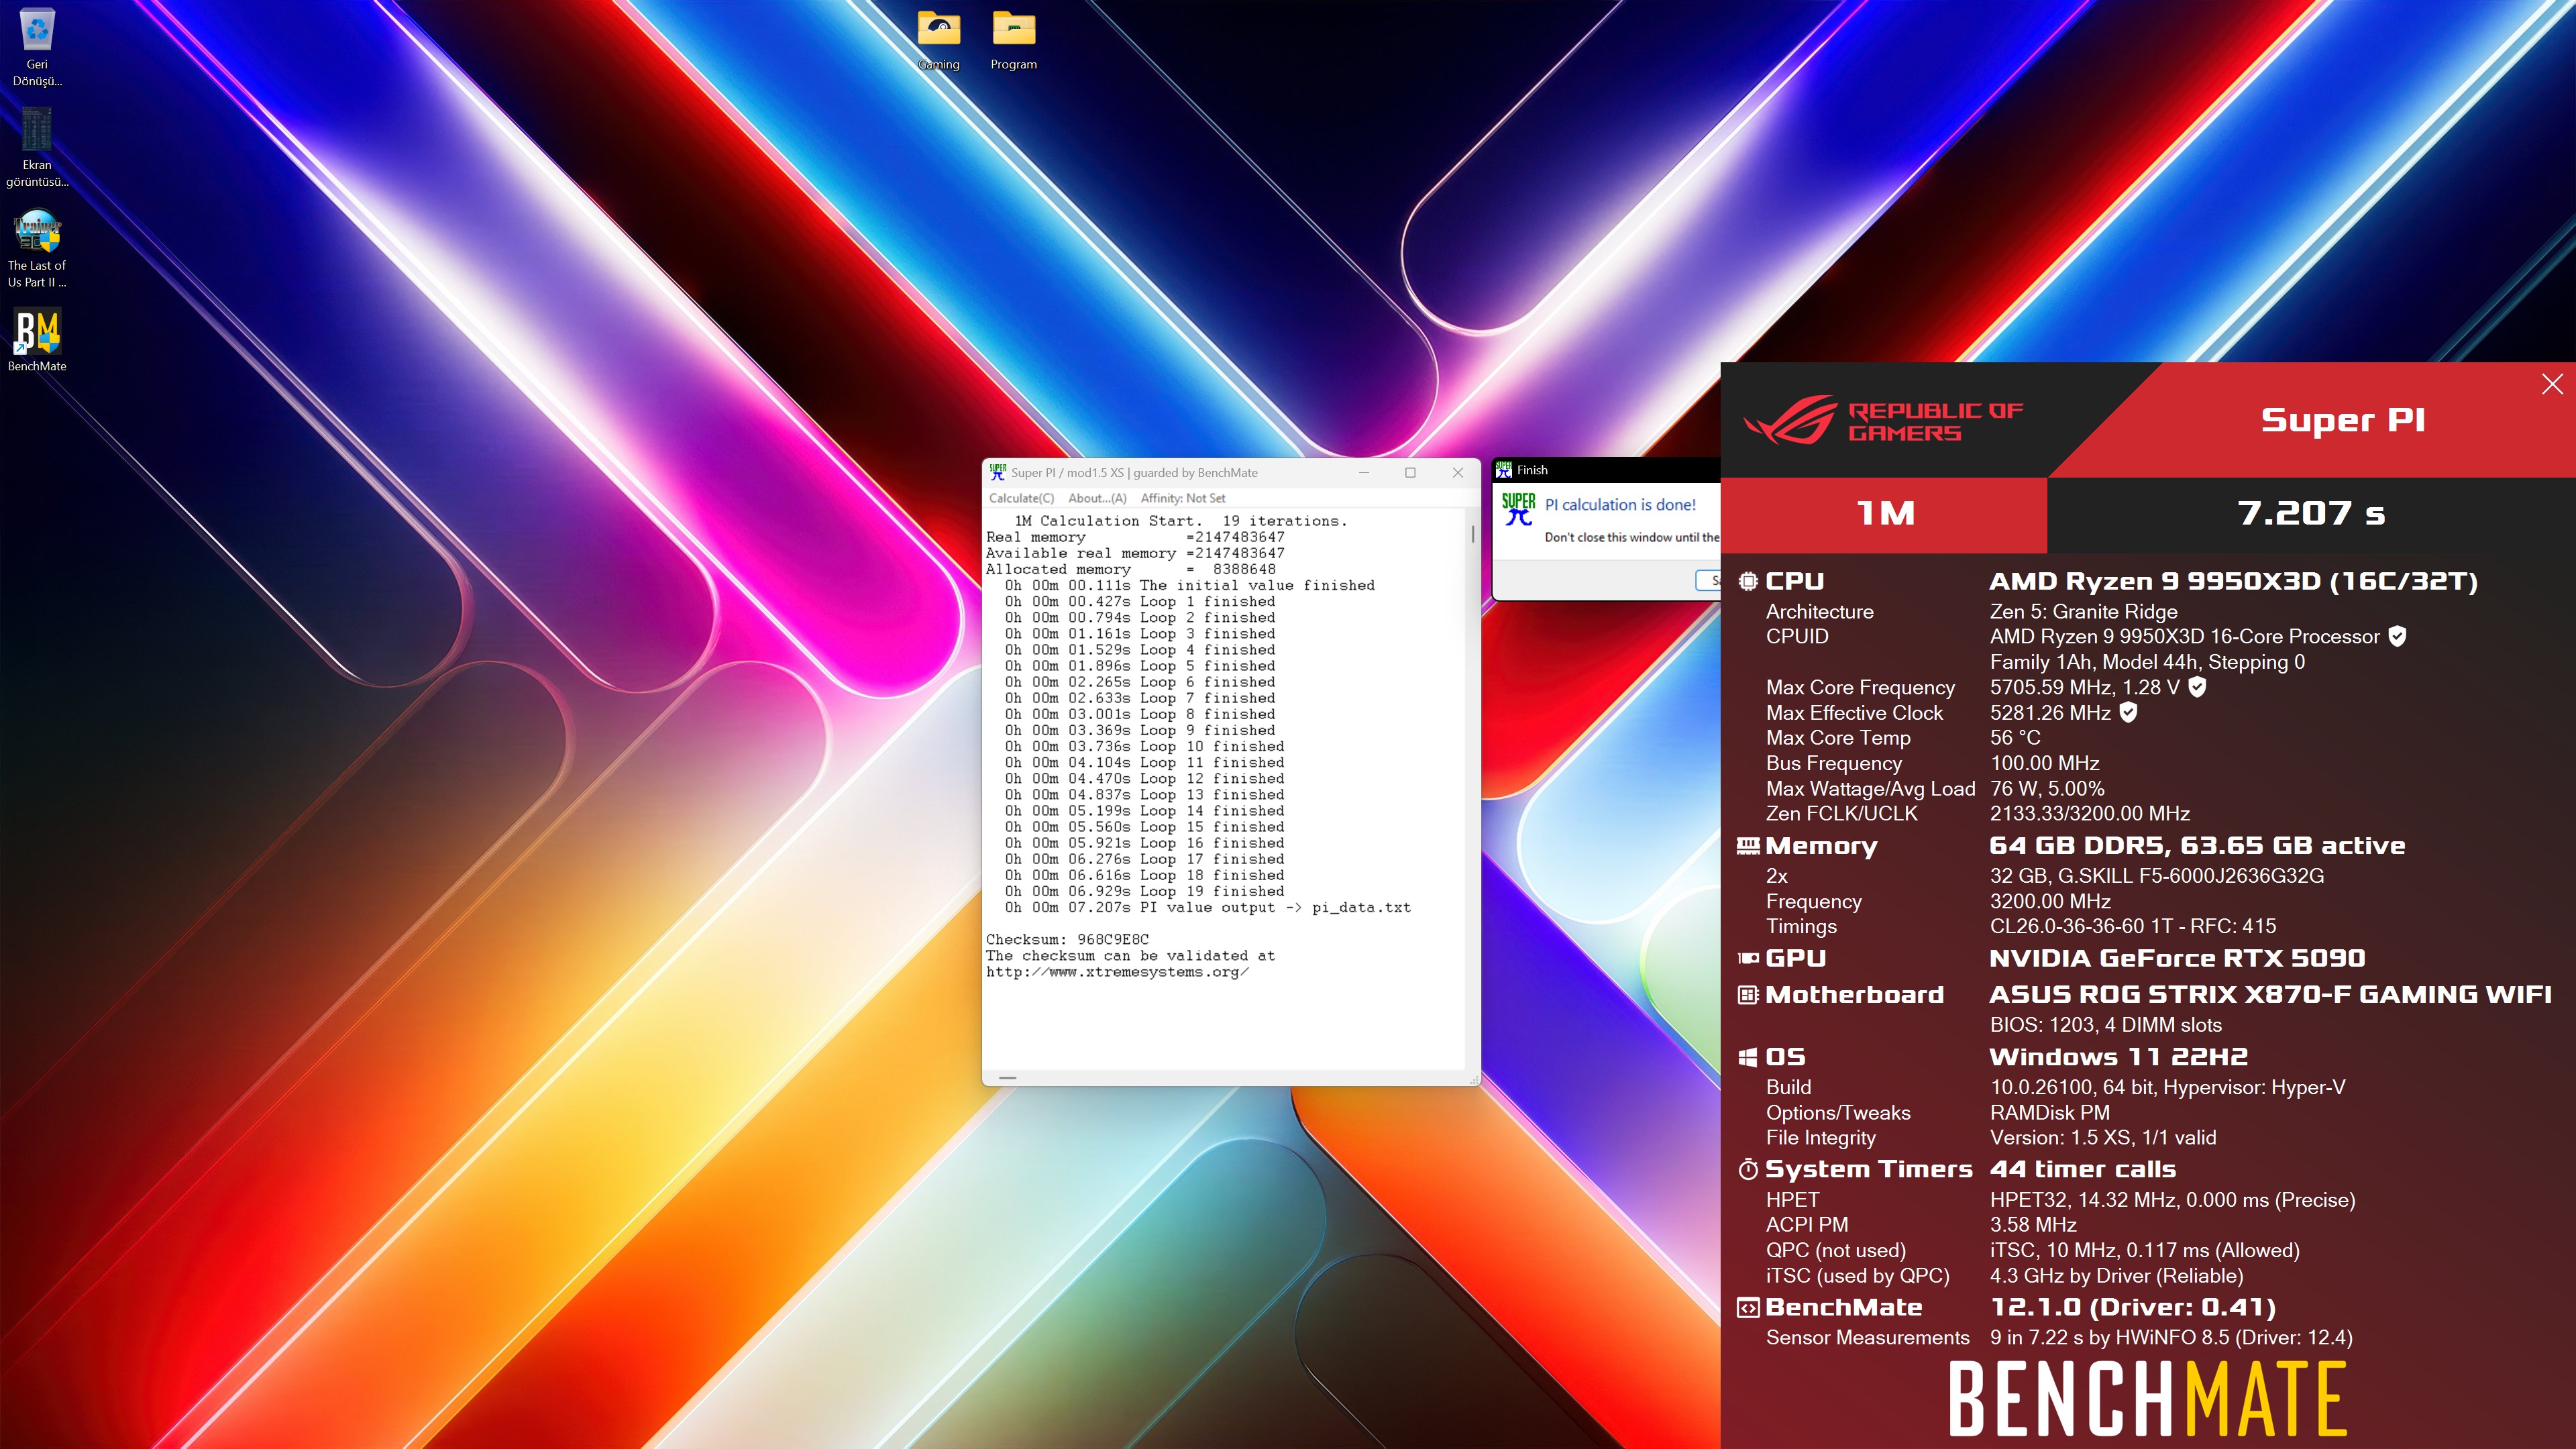Click the G.SKILL F5-6000J2636G32G module text

point(2156,876)
